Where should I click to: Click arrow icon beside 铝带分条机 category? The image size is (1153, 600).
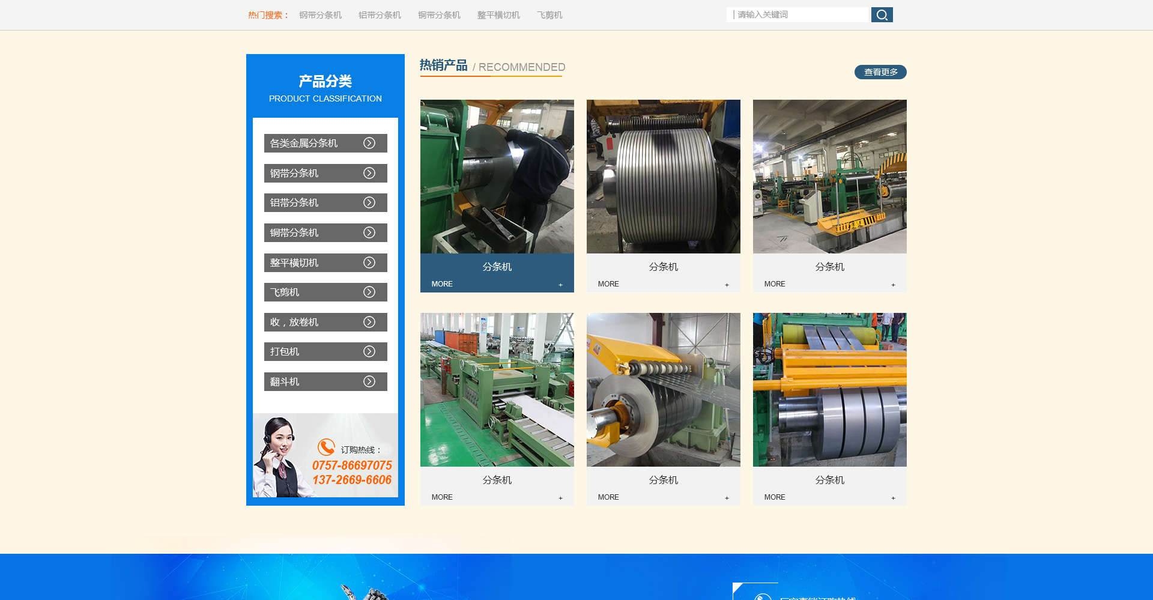click(x=369, y=202)
